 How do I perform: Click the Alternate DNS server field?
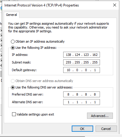point(81,102)
